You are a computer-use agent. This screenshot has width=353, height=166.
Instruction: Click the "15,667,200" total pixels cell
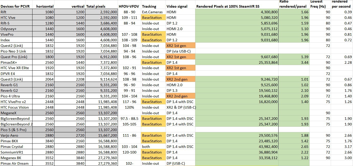(x=101, y=135)
